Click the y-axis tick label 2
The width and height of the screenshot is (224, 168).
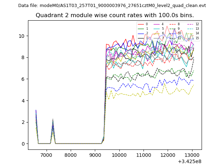tap(23, 122)
